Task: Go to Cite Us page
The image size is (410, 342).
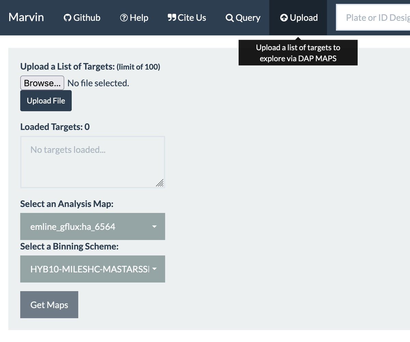Action: [187, 18]
